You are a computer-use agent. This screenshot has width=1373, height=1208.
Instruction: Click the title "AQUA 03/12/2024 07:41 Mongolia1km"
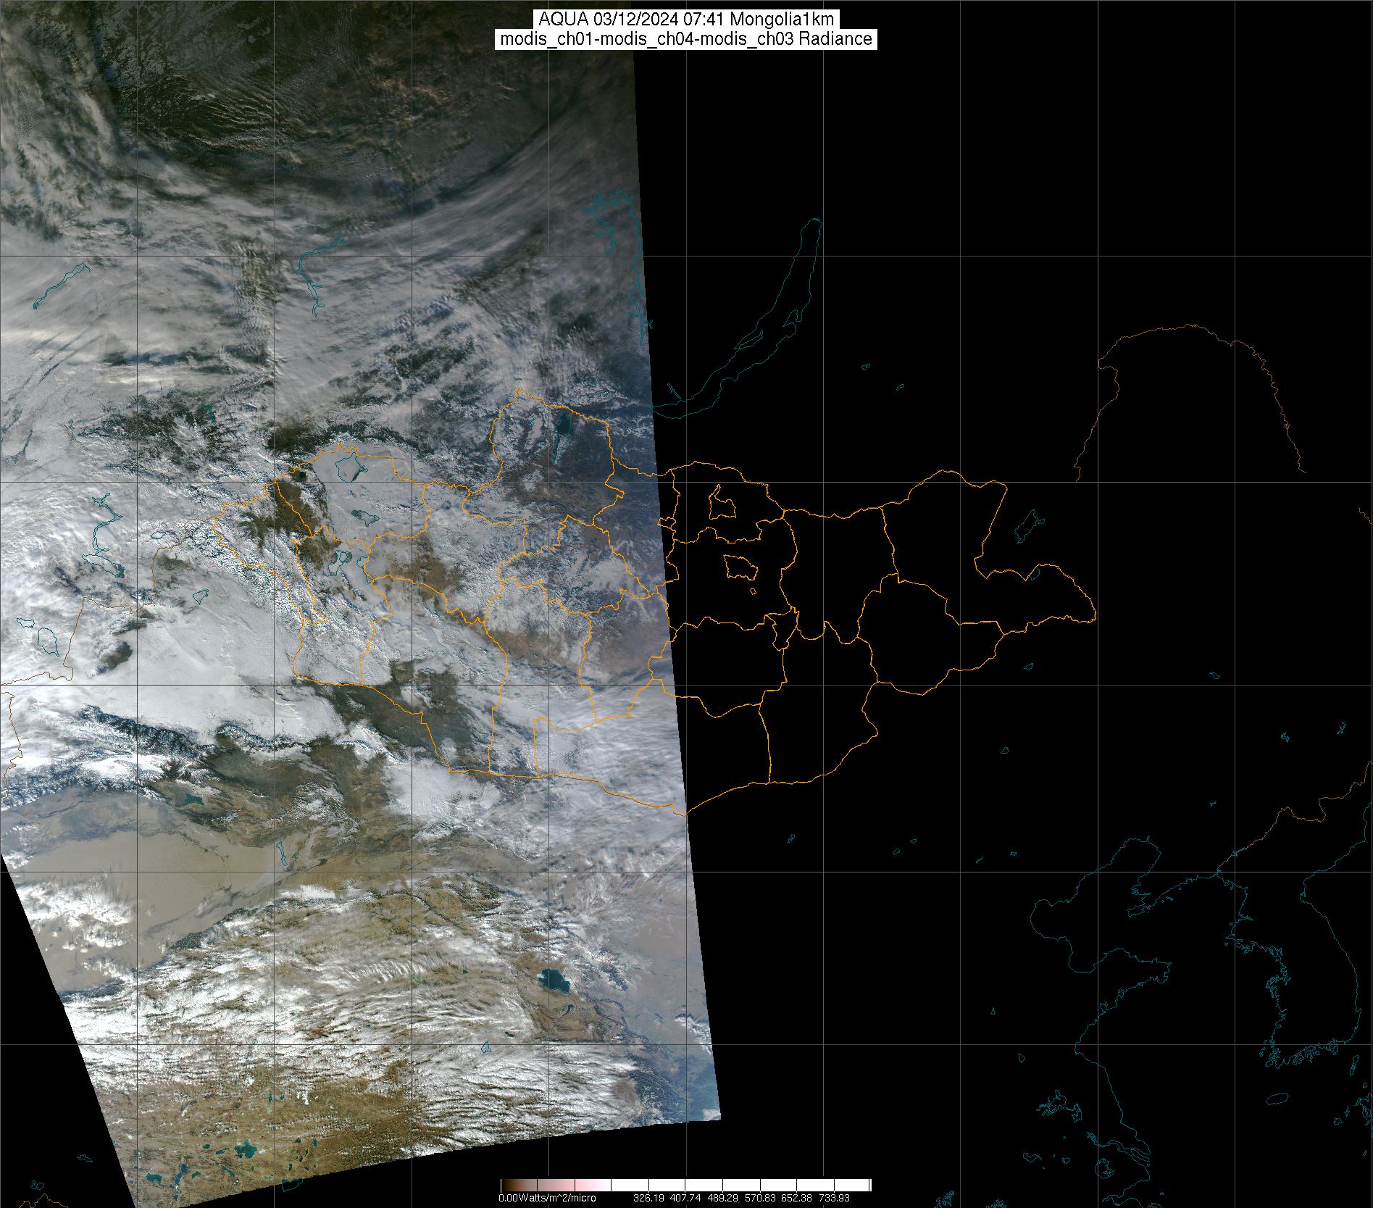[x=686, y=20]
